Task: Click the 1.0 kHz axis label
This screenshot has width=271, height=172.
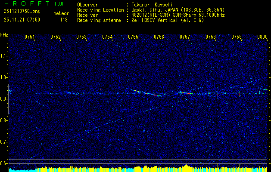Action: (4, 77)
